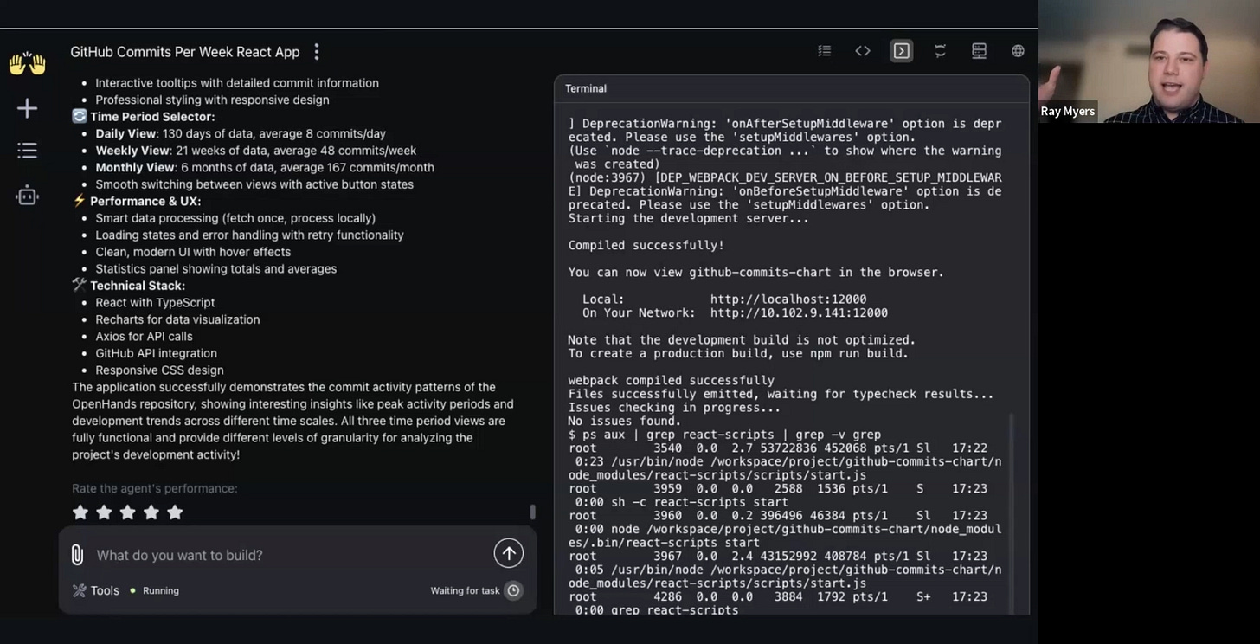The image size is (1260, 644).
Task: Click the 'Performance & UX:' heading
Action: (145, 201)
